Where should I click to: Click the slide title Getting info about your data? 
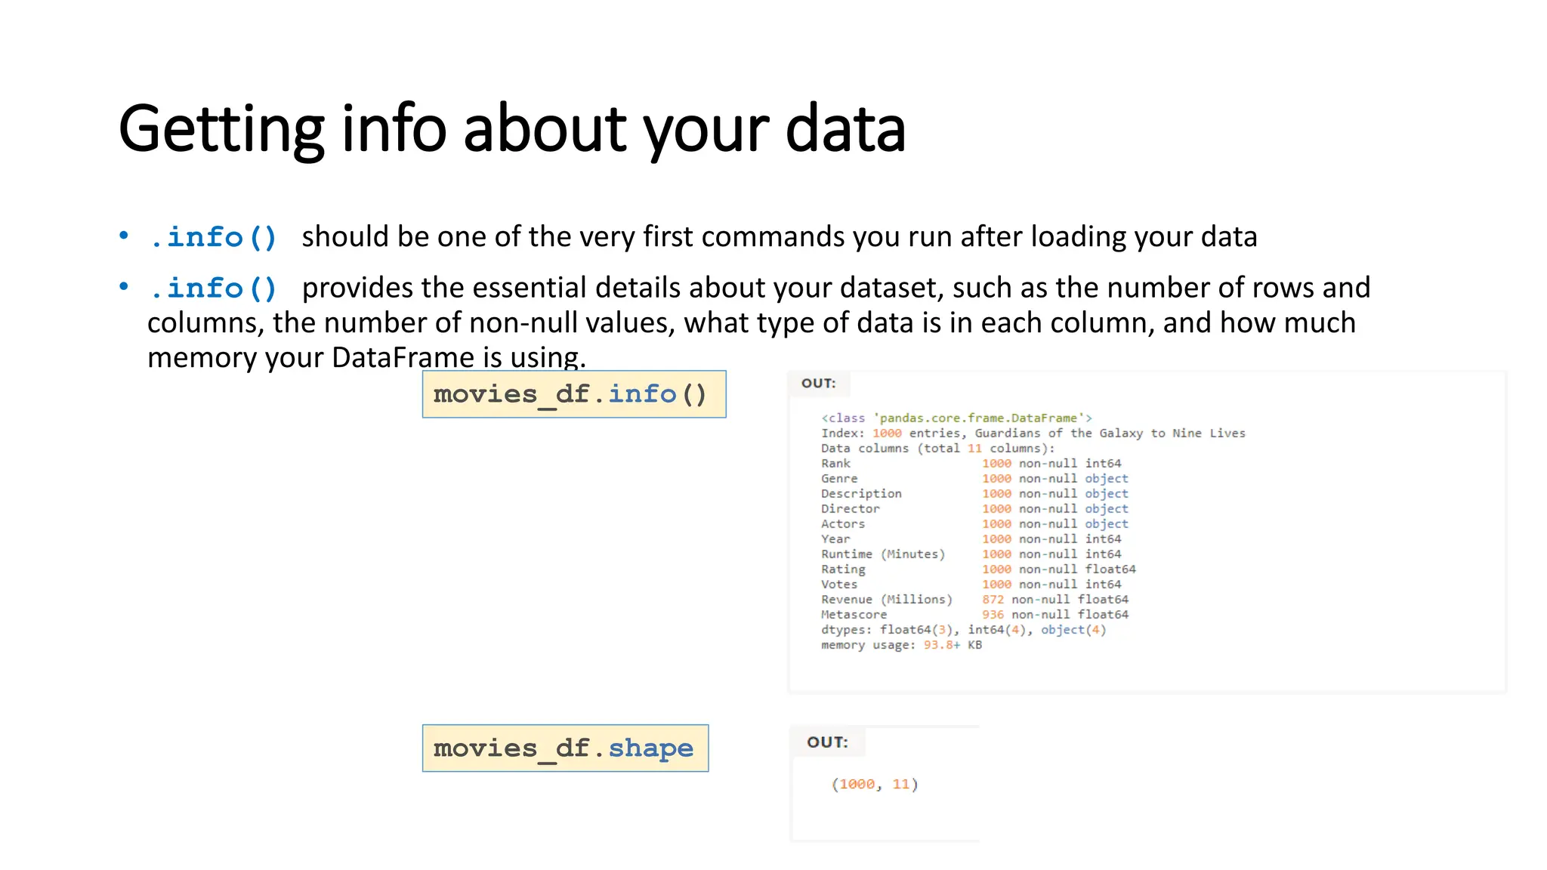point(512,129)
